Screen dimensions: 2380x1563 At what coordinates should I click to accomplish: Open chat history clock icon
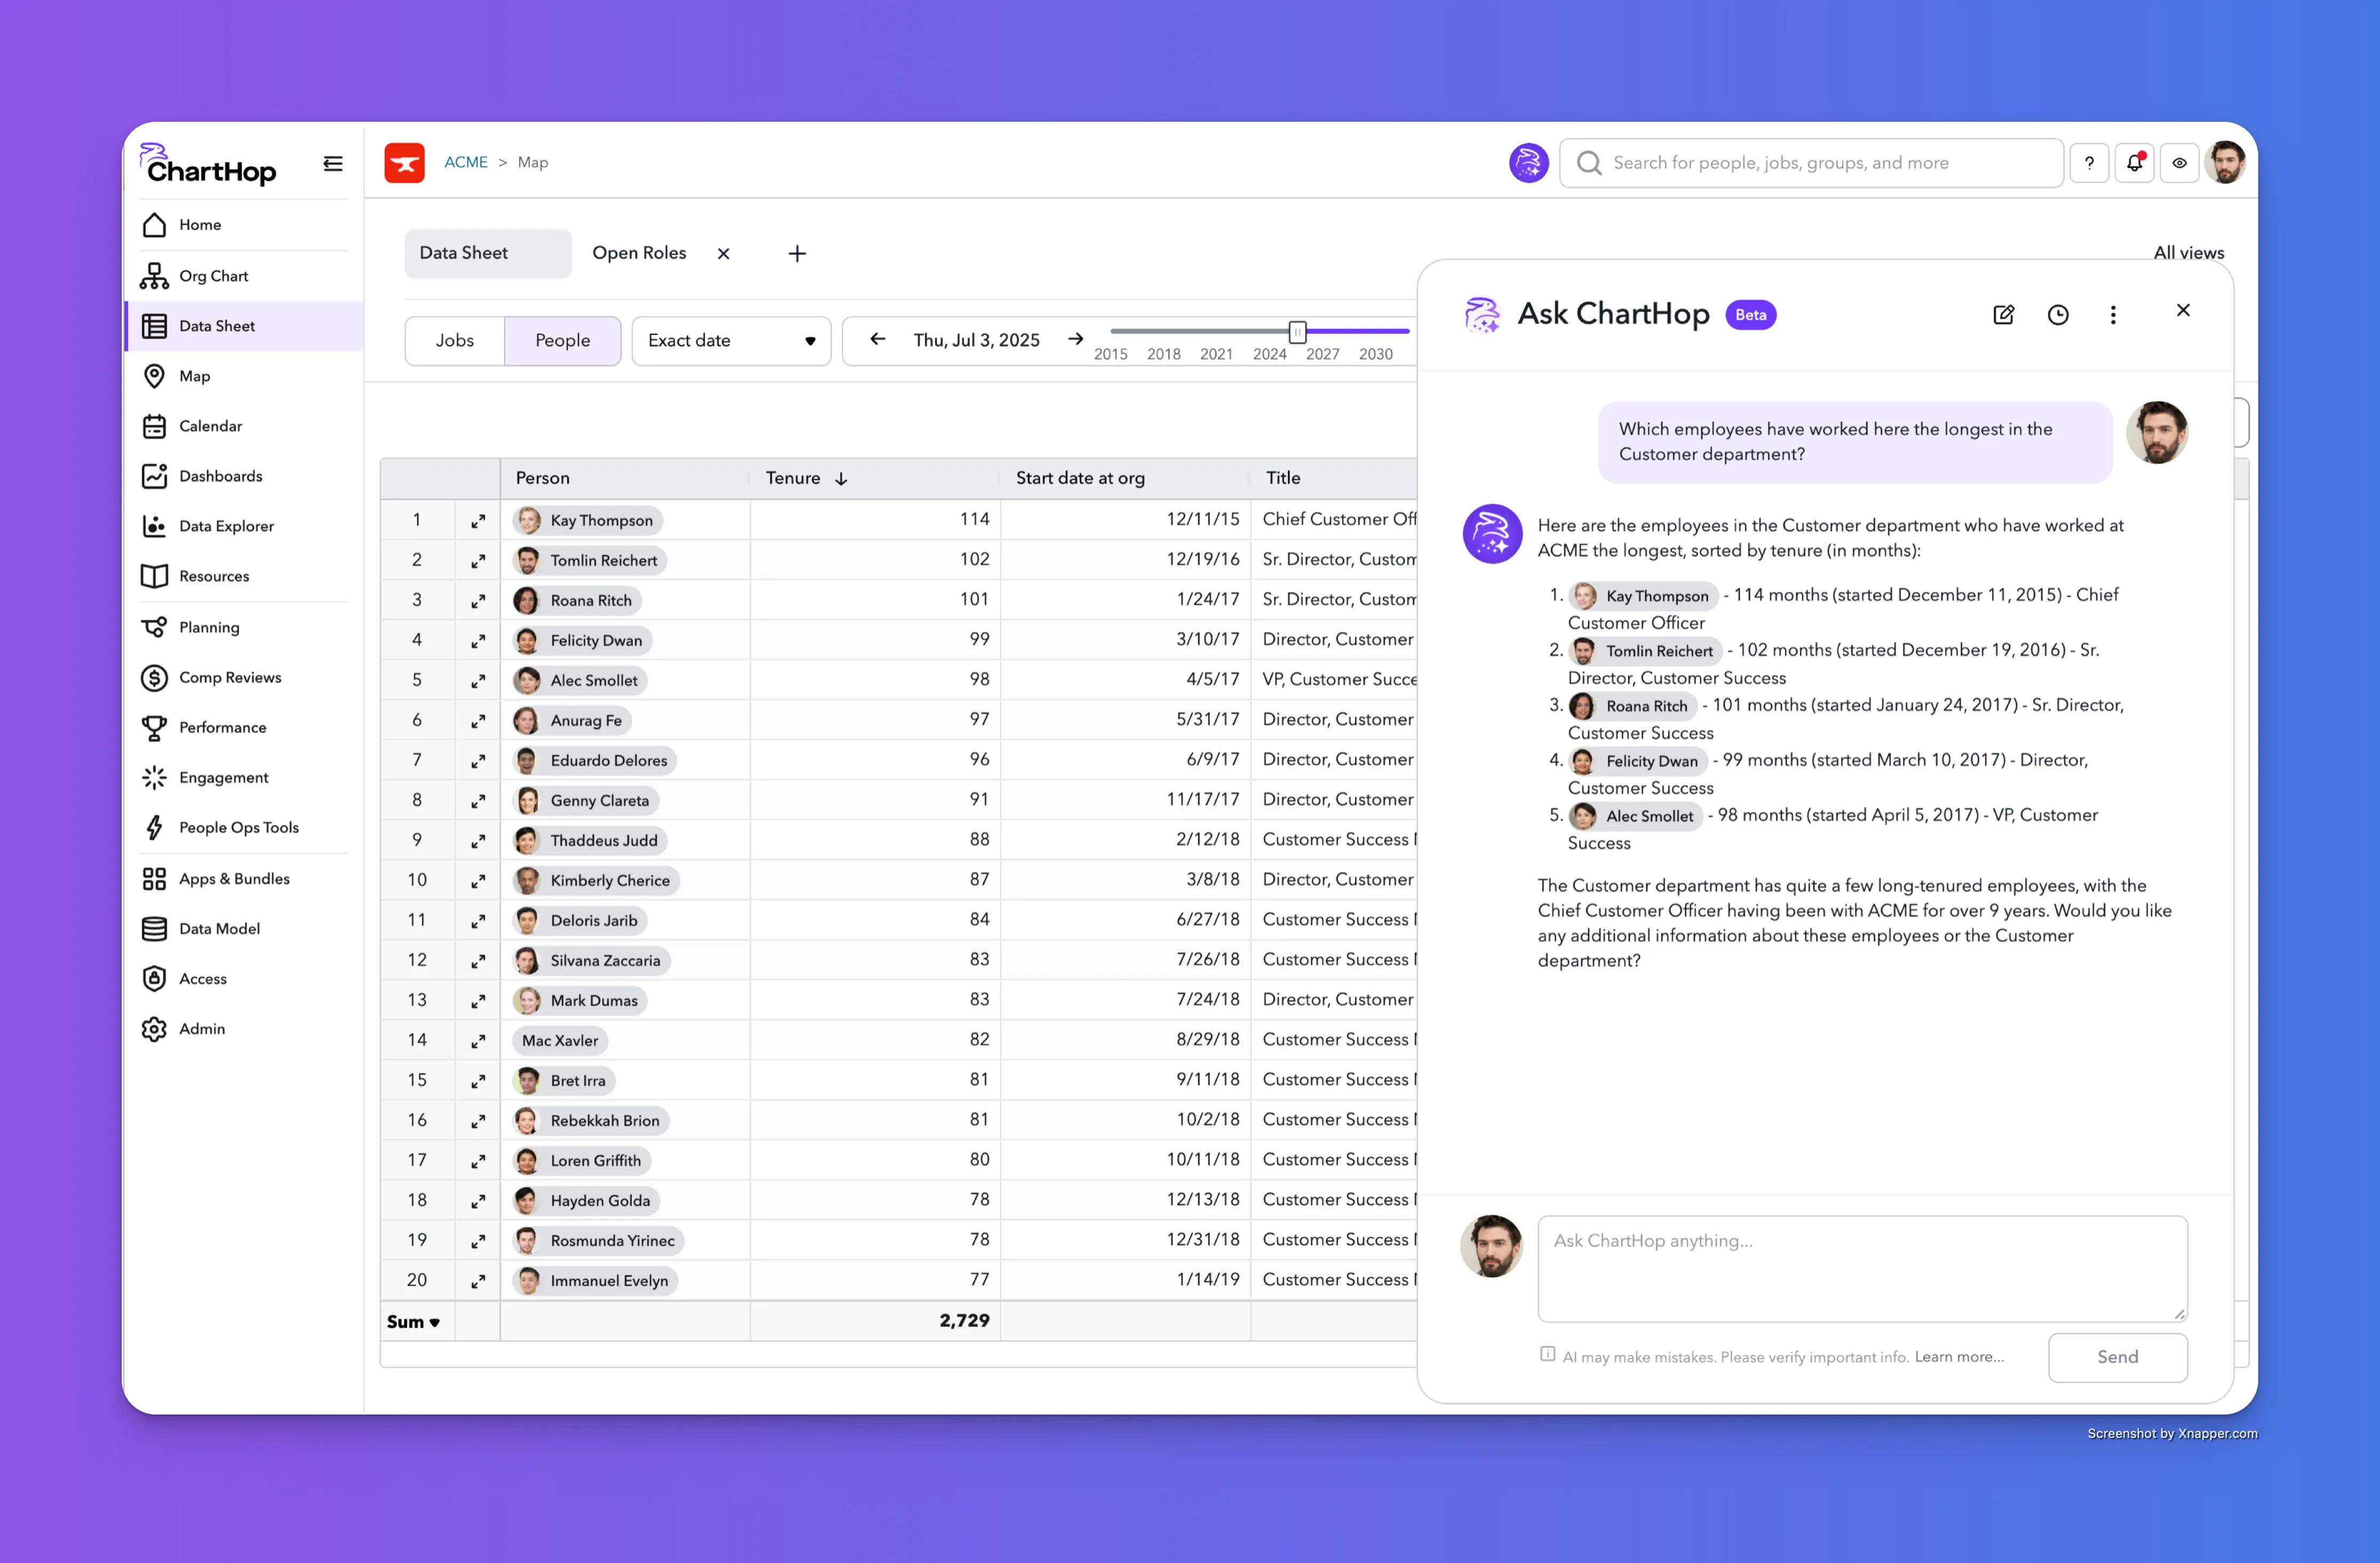(x=2058, y=315)
